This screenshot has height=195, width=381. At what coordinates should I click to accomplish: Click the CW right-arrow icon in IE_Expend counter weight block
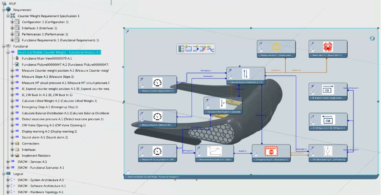pyautogui.click(x=328, y=90)
